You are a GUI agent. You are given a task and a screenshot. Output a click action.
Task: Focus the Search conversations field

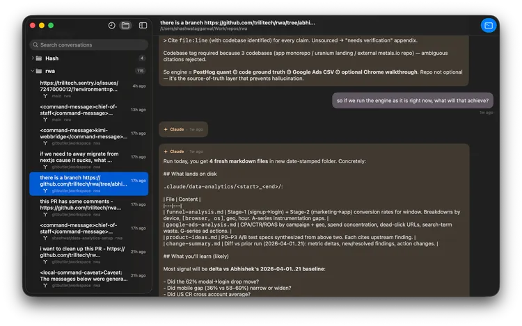[88, 45]
